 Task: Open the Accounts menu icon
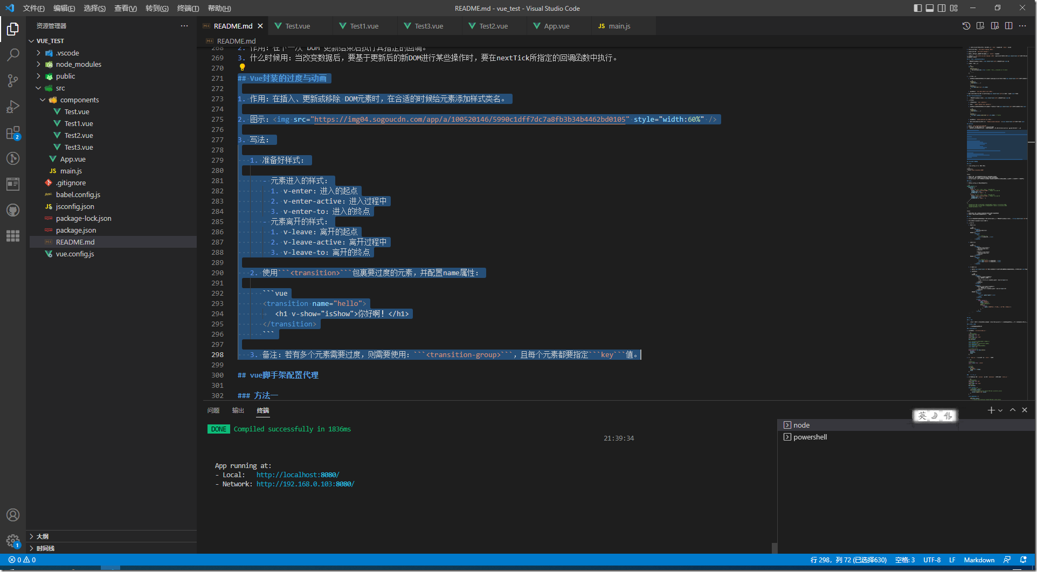click(13, 515)
